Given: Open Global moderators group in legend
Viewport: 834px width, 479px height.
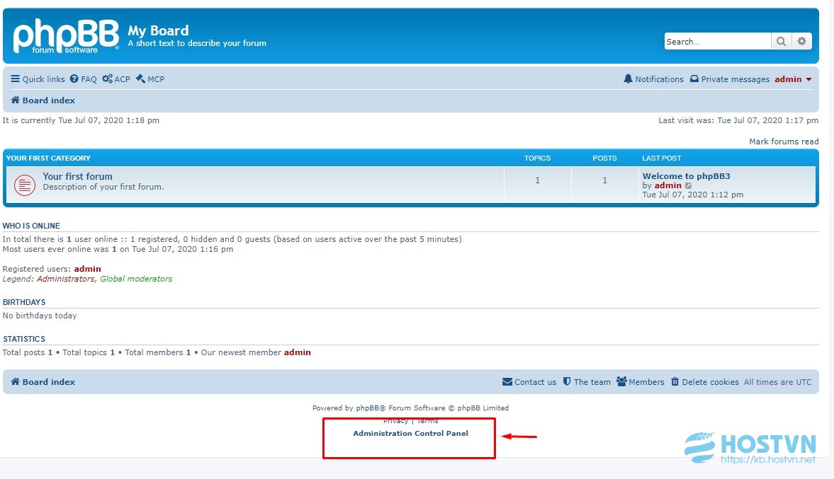Looking at the screenshot, I should click(x=136, y=279).
